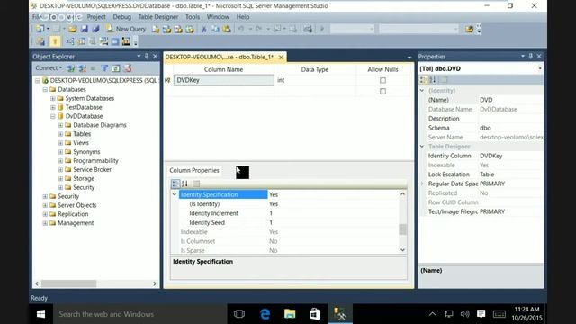Expand Regular Data Space Specification property
Image resolution: width=576 pixels, height=324 pixels.
tap(422, 184)
